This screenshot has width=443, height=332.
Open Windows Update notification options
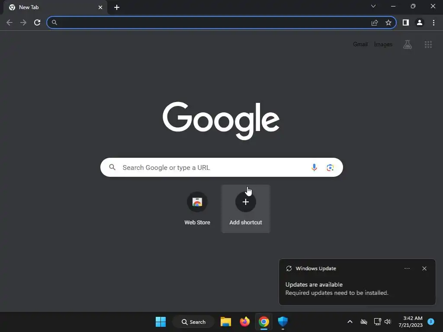(407, 268)
